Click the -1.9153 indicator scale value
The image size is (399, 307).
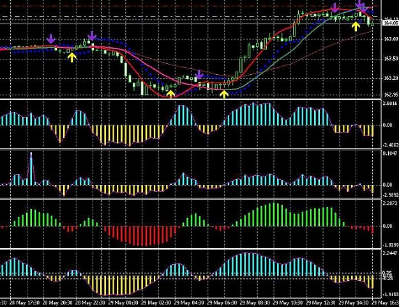[390, 294]
